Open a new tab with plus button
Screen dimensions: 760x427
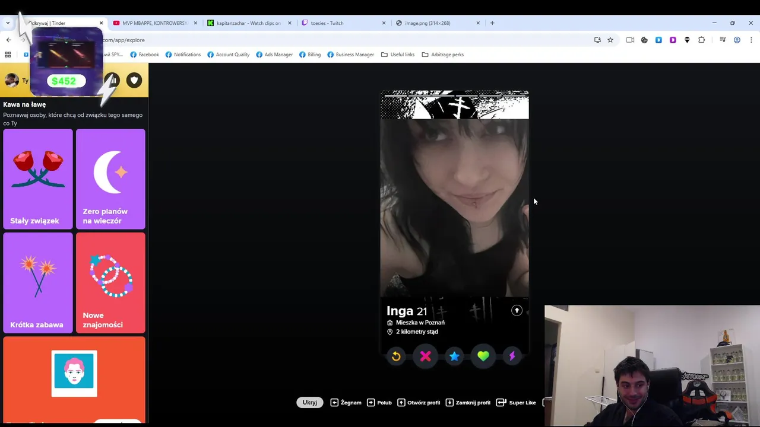492,23
